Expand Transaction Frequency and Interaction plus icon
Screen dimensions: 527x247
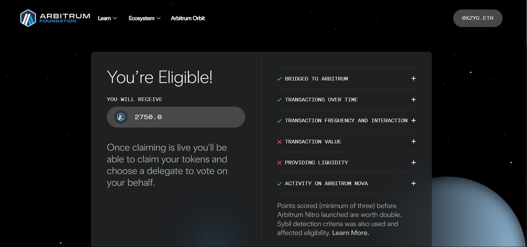pos(413,120)
